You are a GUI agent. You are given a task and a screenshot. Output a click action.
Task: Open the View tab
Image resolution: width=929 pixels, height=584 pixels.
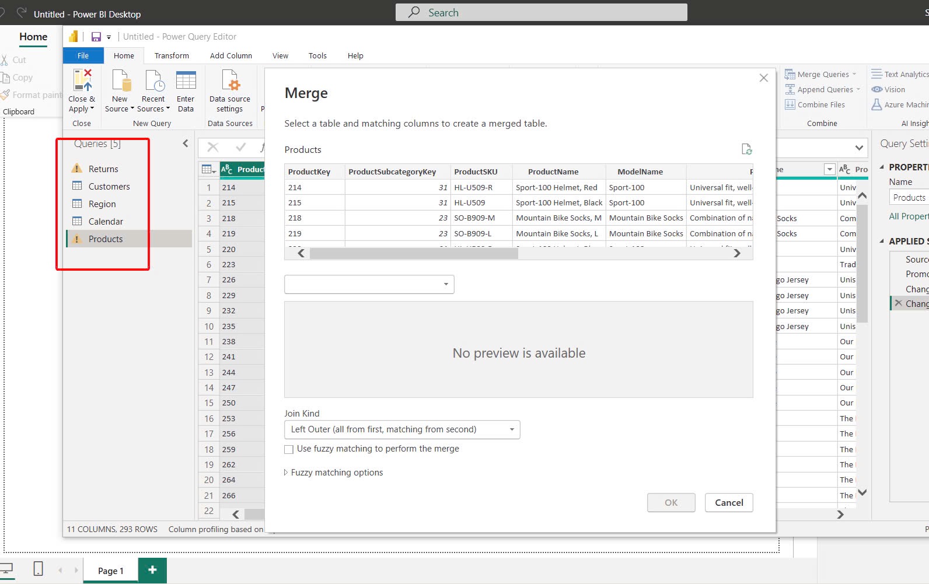[x=280, y=55]
